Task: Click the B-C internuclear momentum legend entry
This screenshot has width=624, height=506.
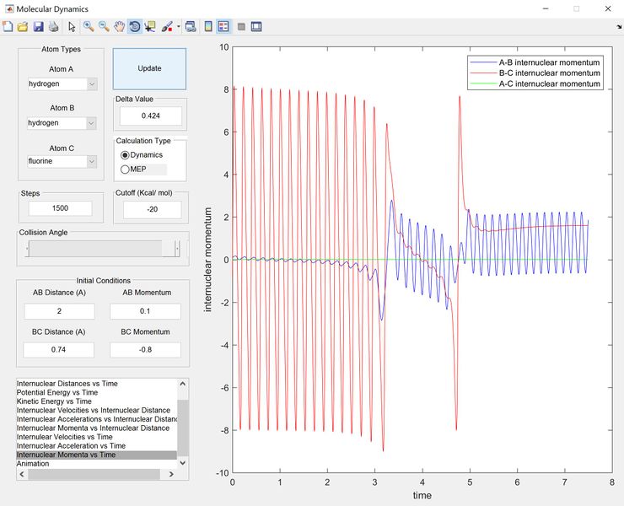Action: click(x=535, y=73)
